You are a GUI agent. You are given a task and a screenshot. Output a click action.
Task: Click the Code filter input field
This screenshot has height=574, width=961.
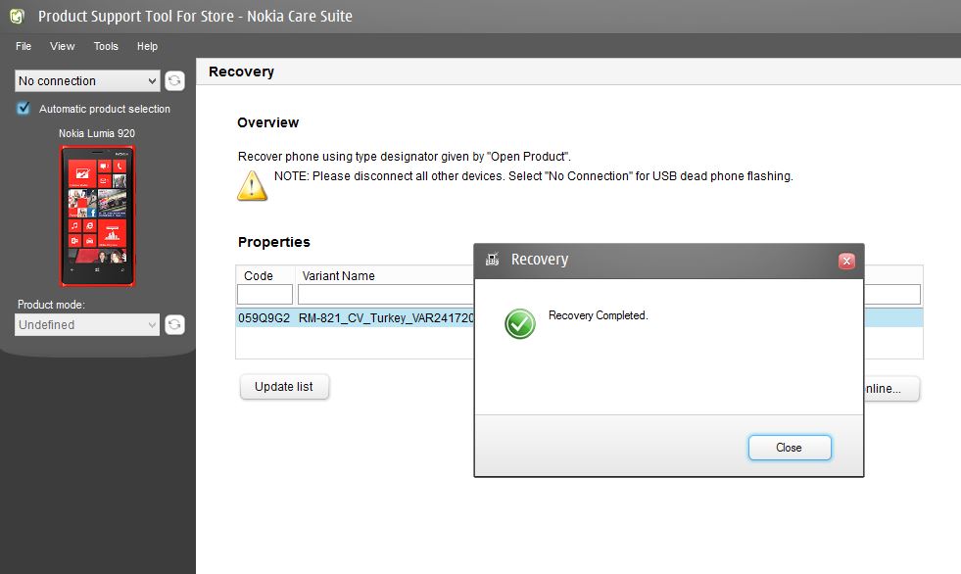[x=264, y=295]
